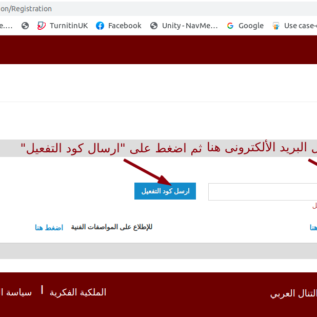Click the partial هنا link at right edge
The image size is (317, 317).
click(x=313, y=227)
